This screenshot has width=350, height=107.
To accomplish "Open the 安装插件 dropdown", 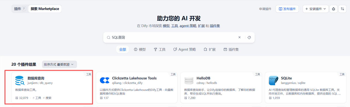I will coord(315,9).
